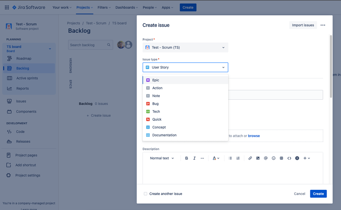Viewport: 341px width, 210px height.
Task: Click the Search backlog input field
Action: pos(90,45)
